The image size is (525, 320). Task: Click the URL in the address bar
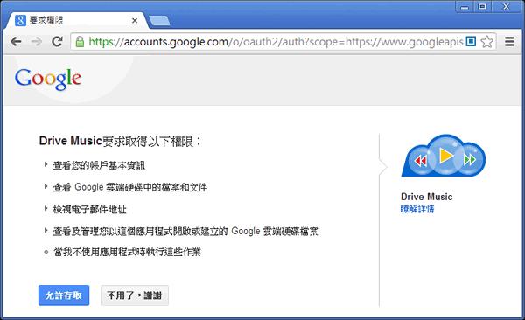pos(276,42)
